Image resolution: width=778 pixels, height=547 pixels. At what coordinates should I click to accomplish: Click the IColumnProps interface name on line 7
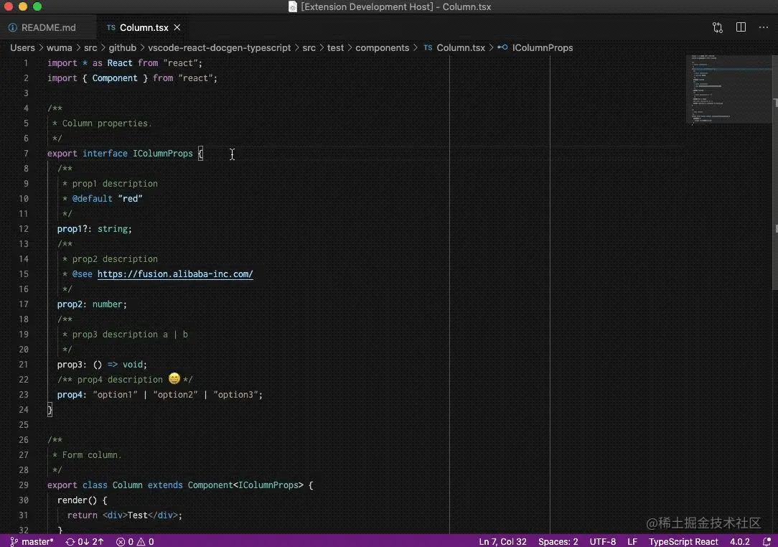pyautogui.click(x=163, y=154)
